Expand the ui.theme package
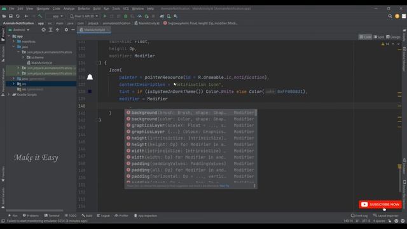407x229 pixels. 23,57
